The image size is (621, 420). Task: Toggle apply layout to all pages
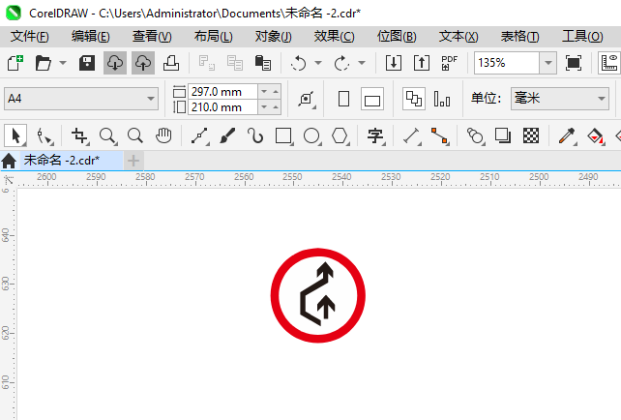click(x=414, y=99)
